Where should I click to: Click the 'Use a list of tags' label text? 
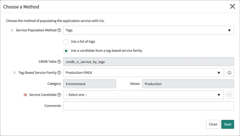click(83, 41)
